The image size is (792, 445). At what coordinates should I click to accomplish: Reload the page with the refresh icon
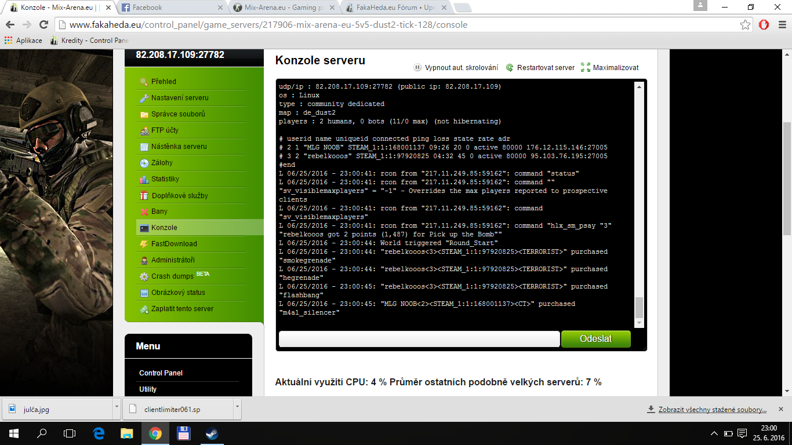(43, 25)
